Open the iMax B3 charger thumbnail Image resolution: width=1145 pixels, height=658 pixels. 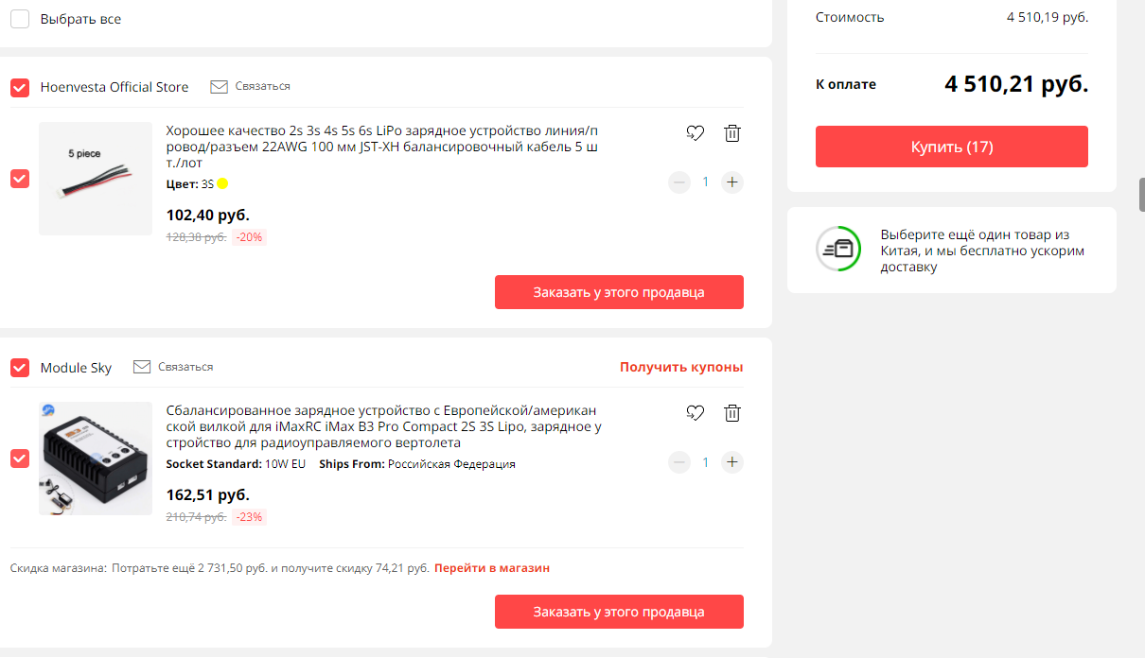[96, 459]
